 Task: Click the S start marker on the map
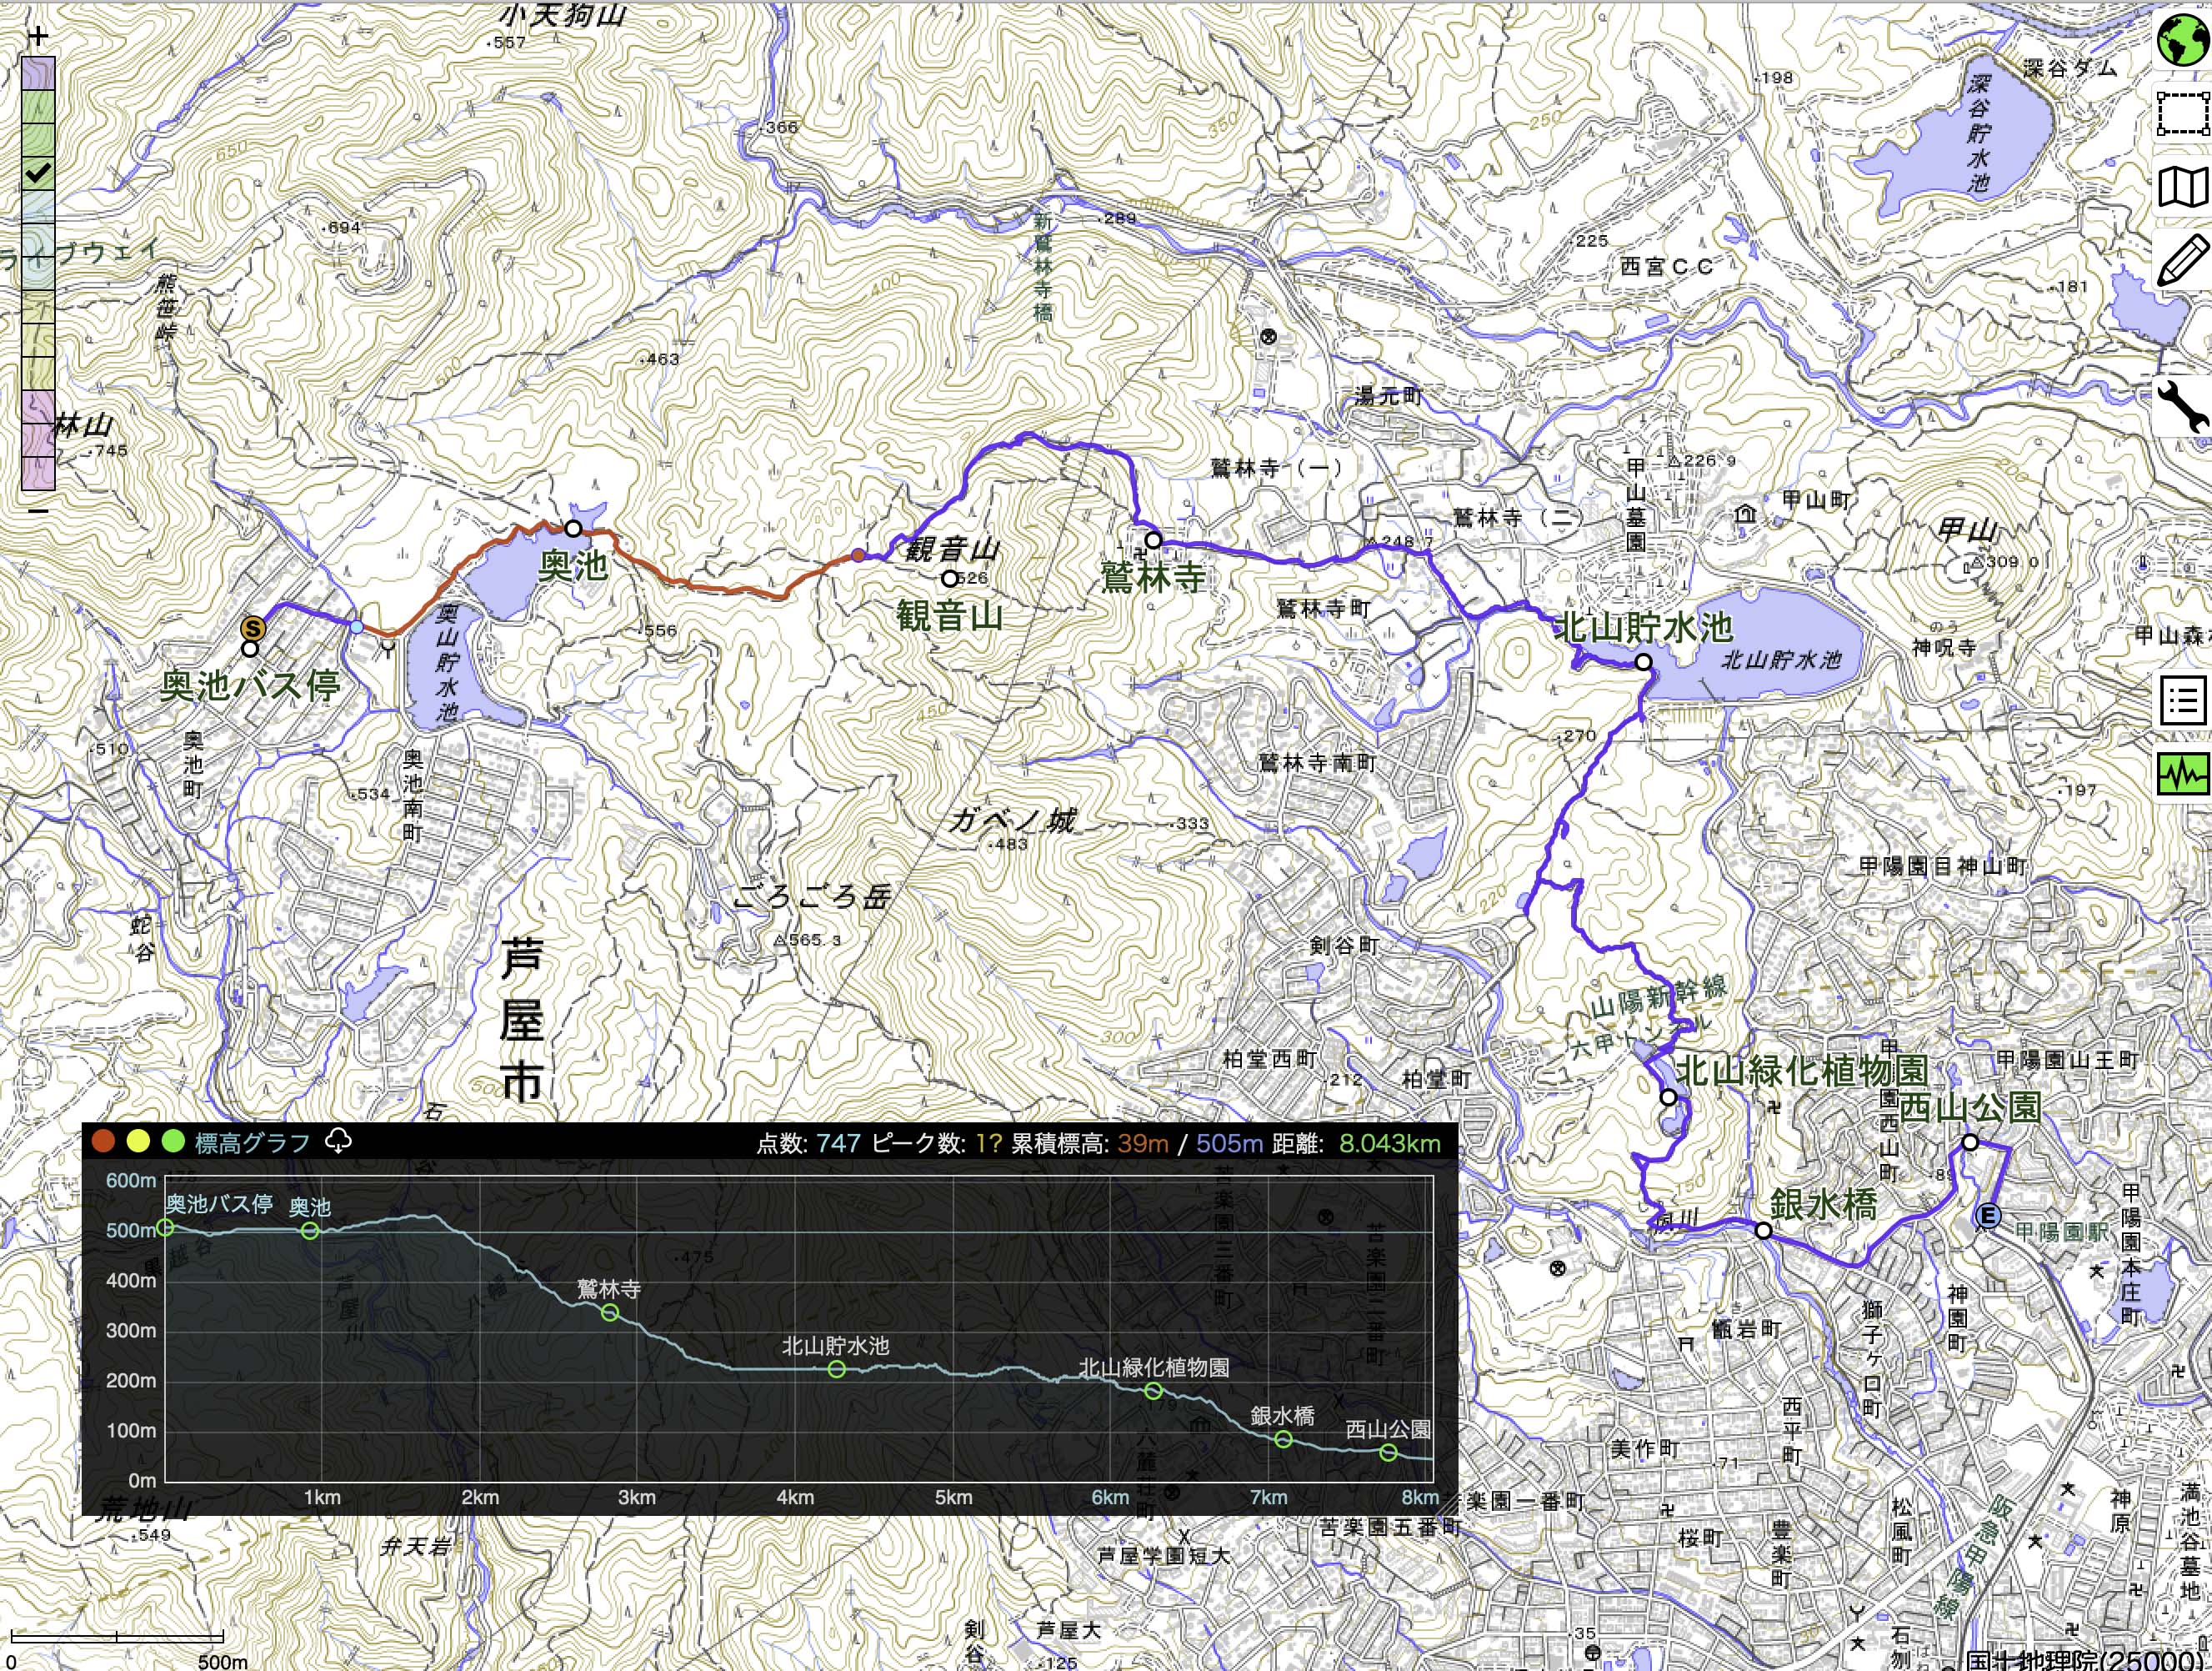click(x=254, y=629)
